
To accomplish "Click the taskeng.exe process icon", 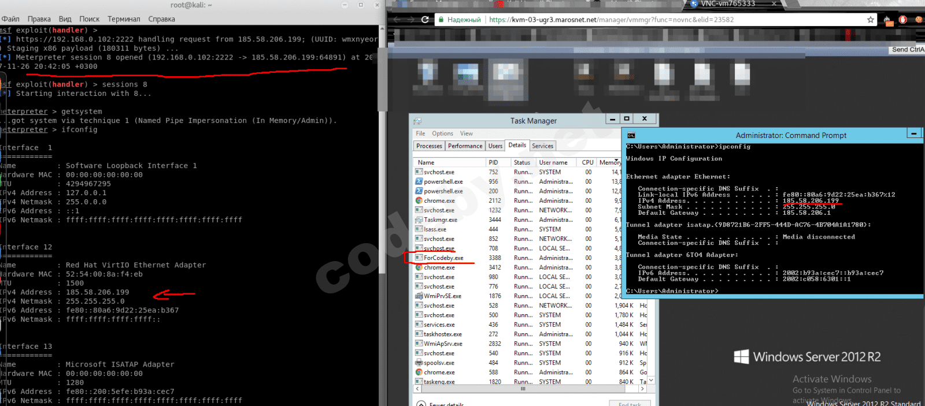I will point(419,382).
